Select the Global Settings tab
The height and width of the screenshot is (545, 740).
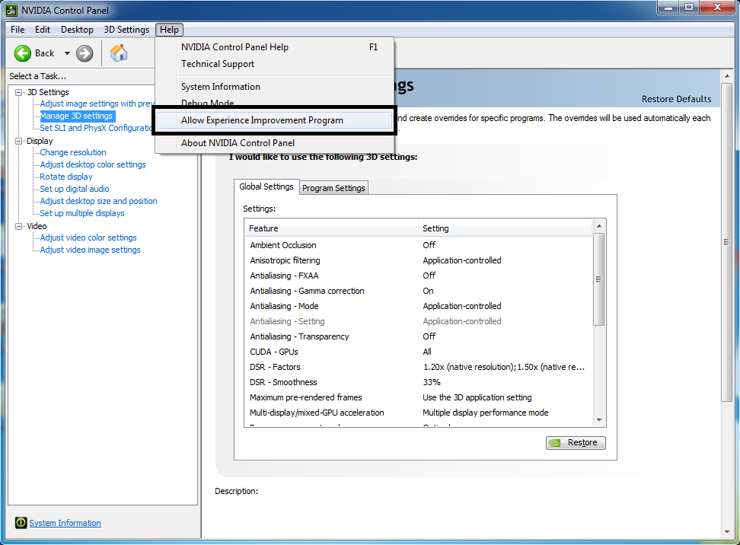click(x=266, y=186)
